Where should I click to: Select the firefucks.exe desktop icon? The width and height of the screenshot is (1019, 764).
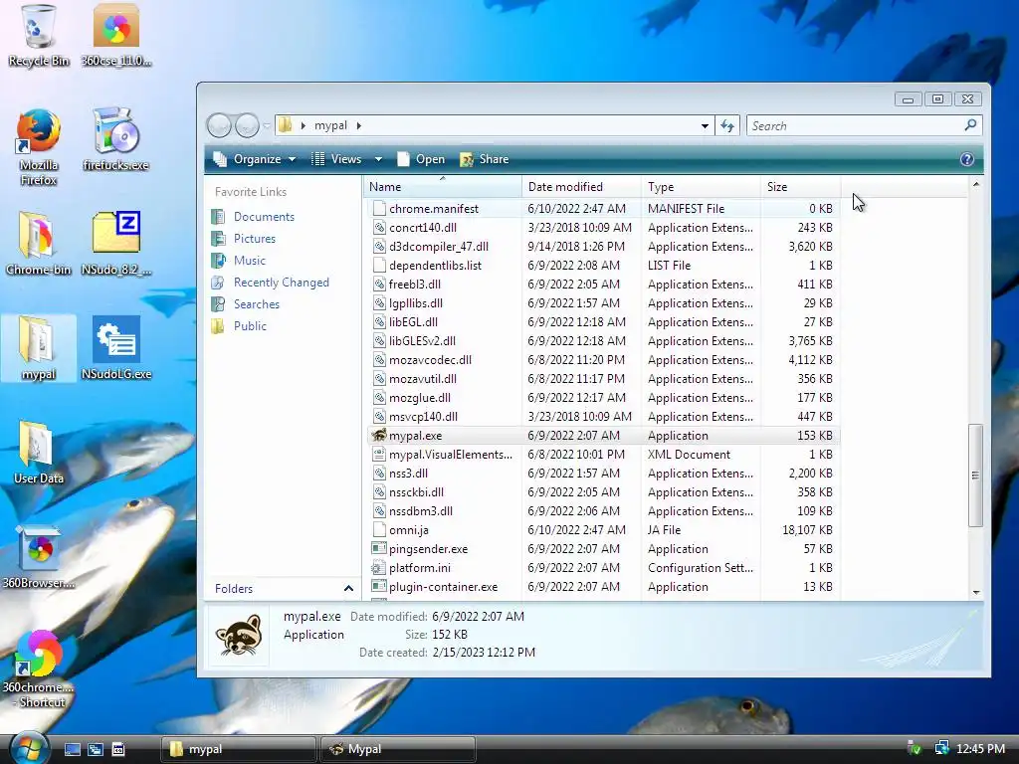pyautogui.click(x=115, y=139)
